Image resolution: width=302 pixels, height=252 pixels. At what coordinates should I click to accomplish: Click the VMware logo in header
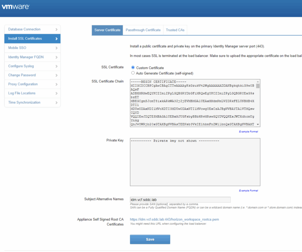[16, 6]
